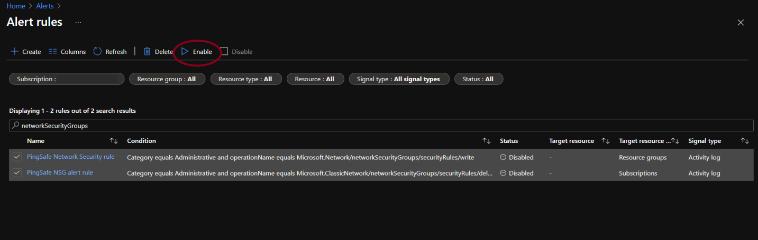Screen dimensions: 758x240
Task: Open the Signal type filter
Action: tap(399, 79)
